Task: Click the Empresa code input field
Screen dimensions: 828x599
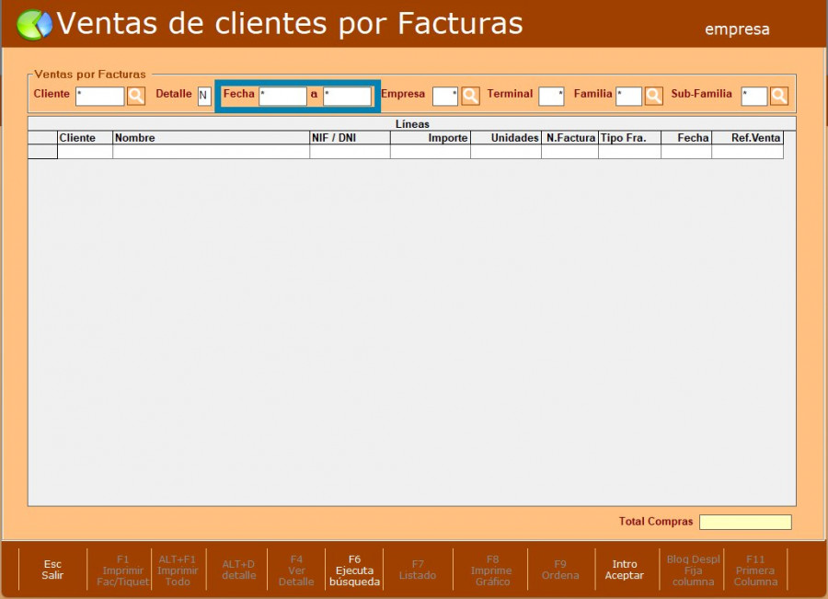Action: (x=444, y=96)
